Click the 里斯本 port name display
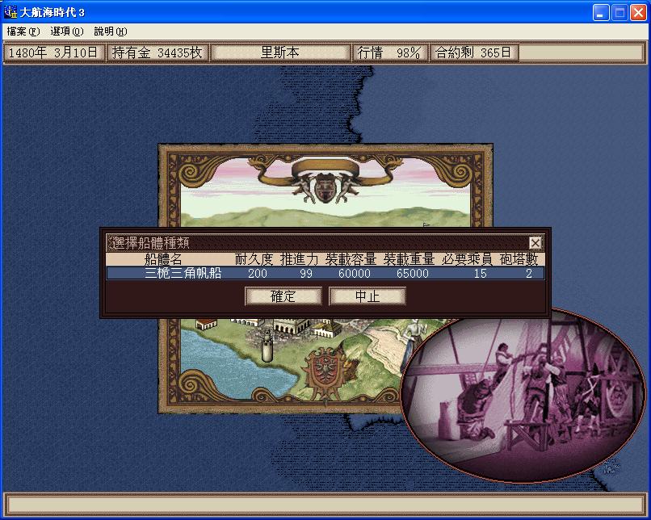651x520 pixels. (x=280, y=52)
